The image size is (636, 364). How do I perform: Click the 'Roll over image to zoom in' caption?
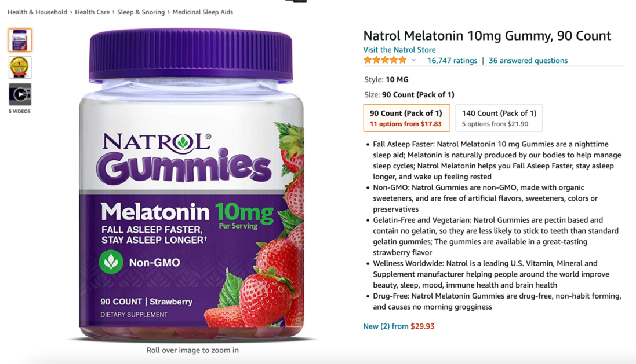click(192, 350)
